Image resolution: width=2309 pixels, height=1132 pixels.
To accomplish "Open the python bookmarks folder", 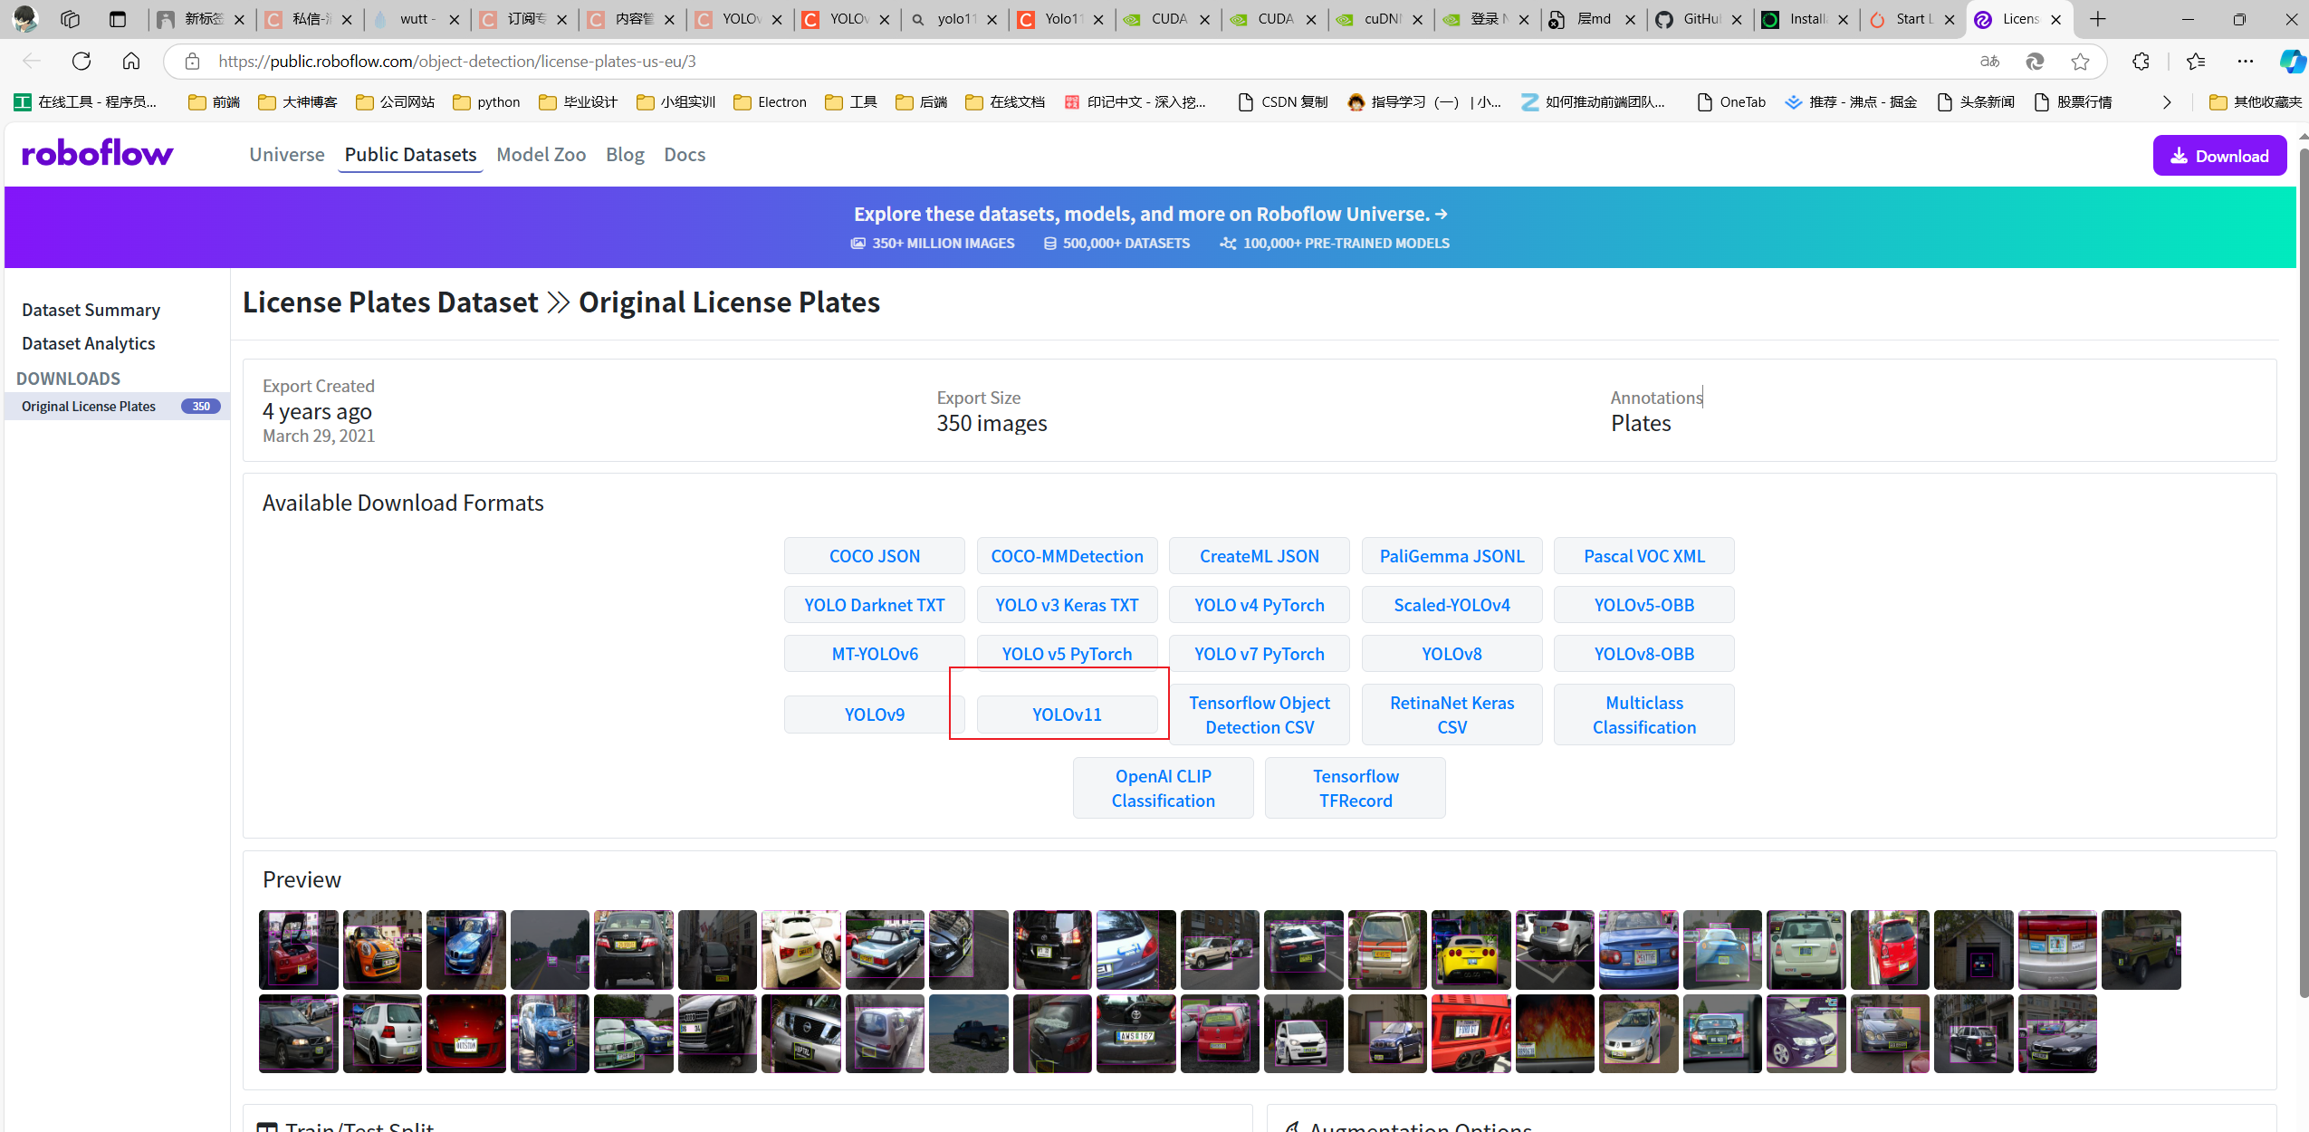I will (x=487, y=102).
